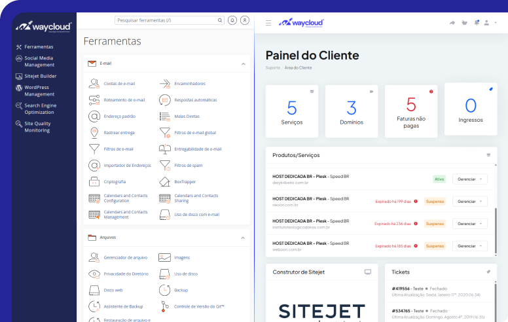
Task: Open user profile dropdown in client header
Action: pyautogui.click(x=490, y=23)
